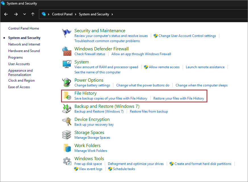The image size is (248, 182).
Task: Click Restore your files with File History
Action: 179,98
